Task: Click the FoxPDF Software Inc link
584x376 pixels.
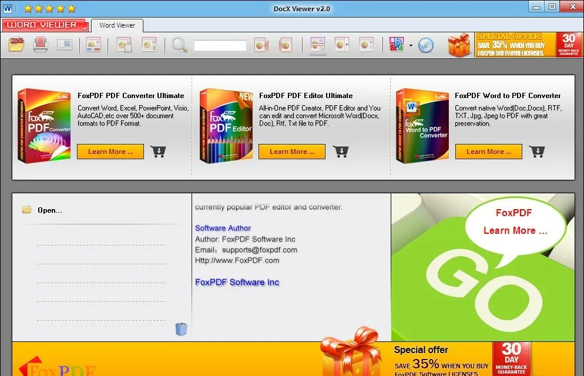Action: [237, 282]
